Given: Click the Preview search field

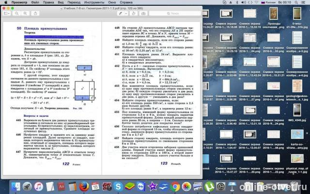Looking at the screenshot, I should click(175, 14).
